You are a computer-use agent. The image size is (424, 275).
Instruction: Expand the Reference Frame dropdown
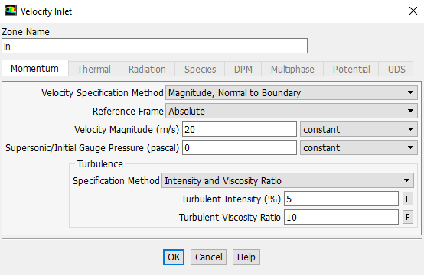[x=292, y=112]
